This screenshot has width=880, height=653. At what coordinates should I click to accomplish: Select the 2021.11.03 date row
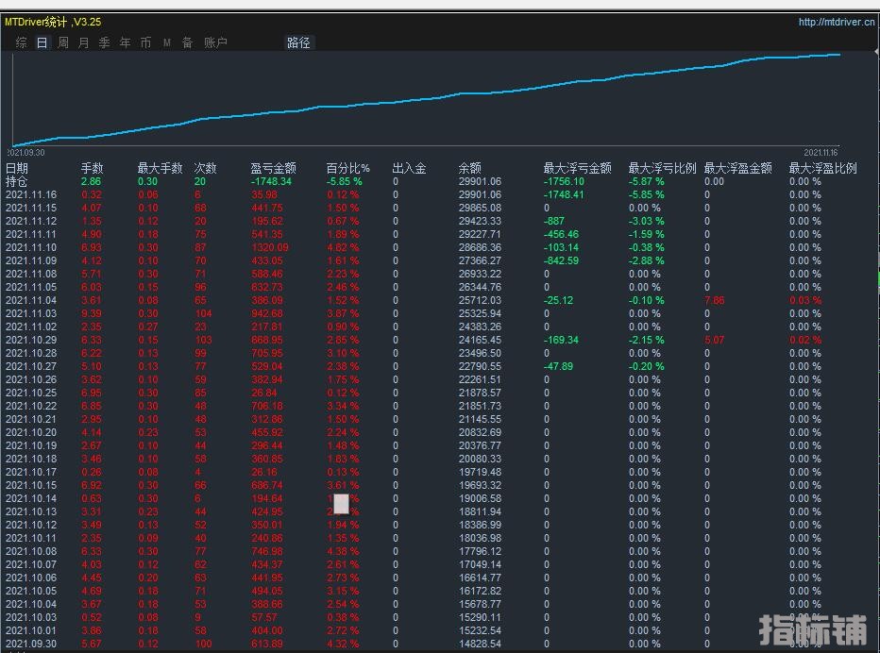point(31,313)
